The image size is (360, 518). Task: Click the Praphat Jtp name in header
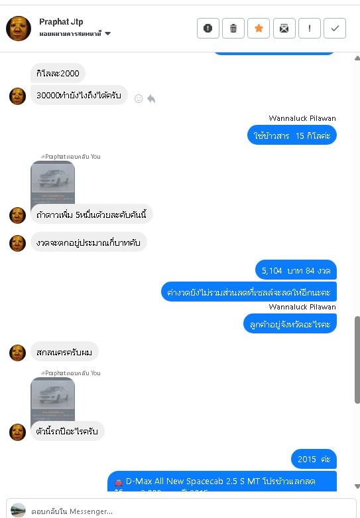click(x=61, y=22)
